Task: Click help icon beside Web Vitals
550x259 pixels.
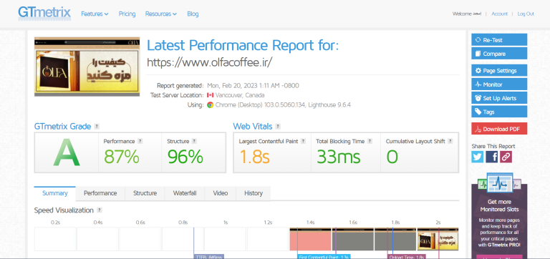Action: (278, 127)
